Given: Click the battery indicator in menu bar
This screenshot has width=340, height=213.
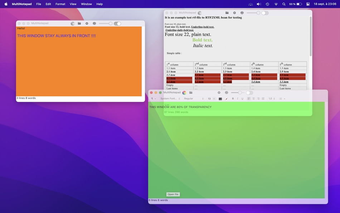Looking at the screenshot, I should coord(295,4).
